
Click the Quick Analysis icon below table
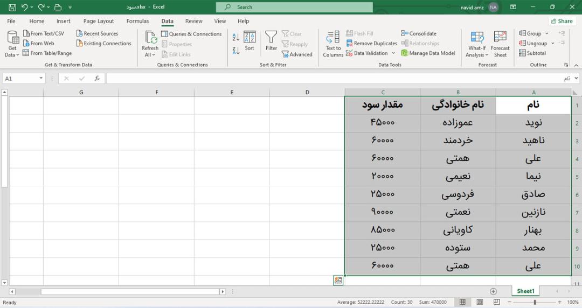(338, 280)
